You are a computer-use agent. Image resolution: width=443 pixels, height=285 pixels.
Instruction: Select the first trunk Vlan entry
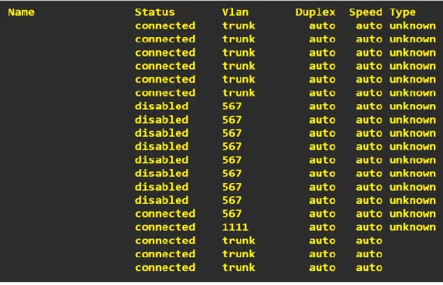point(238,25)
